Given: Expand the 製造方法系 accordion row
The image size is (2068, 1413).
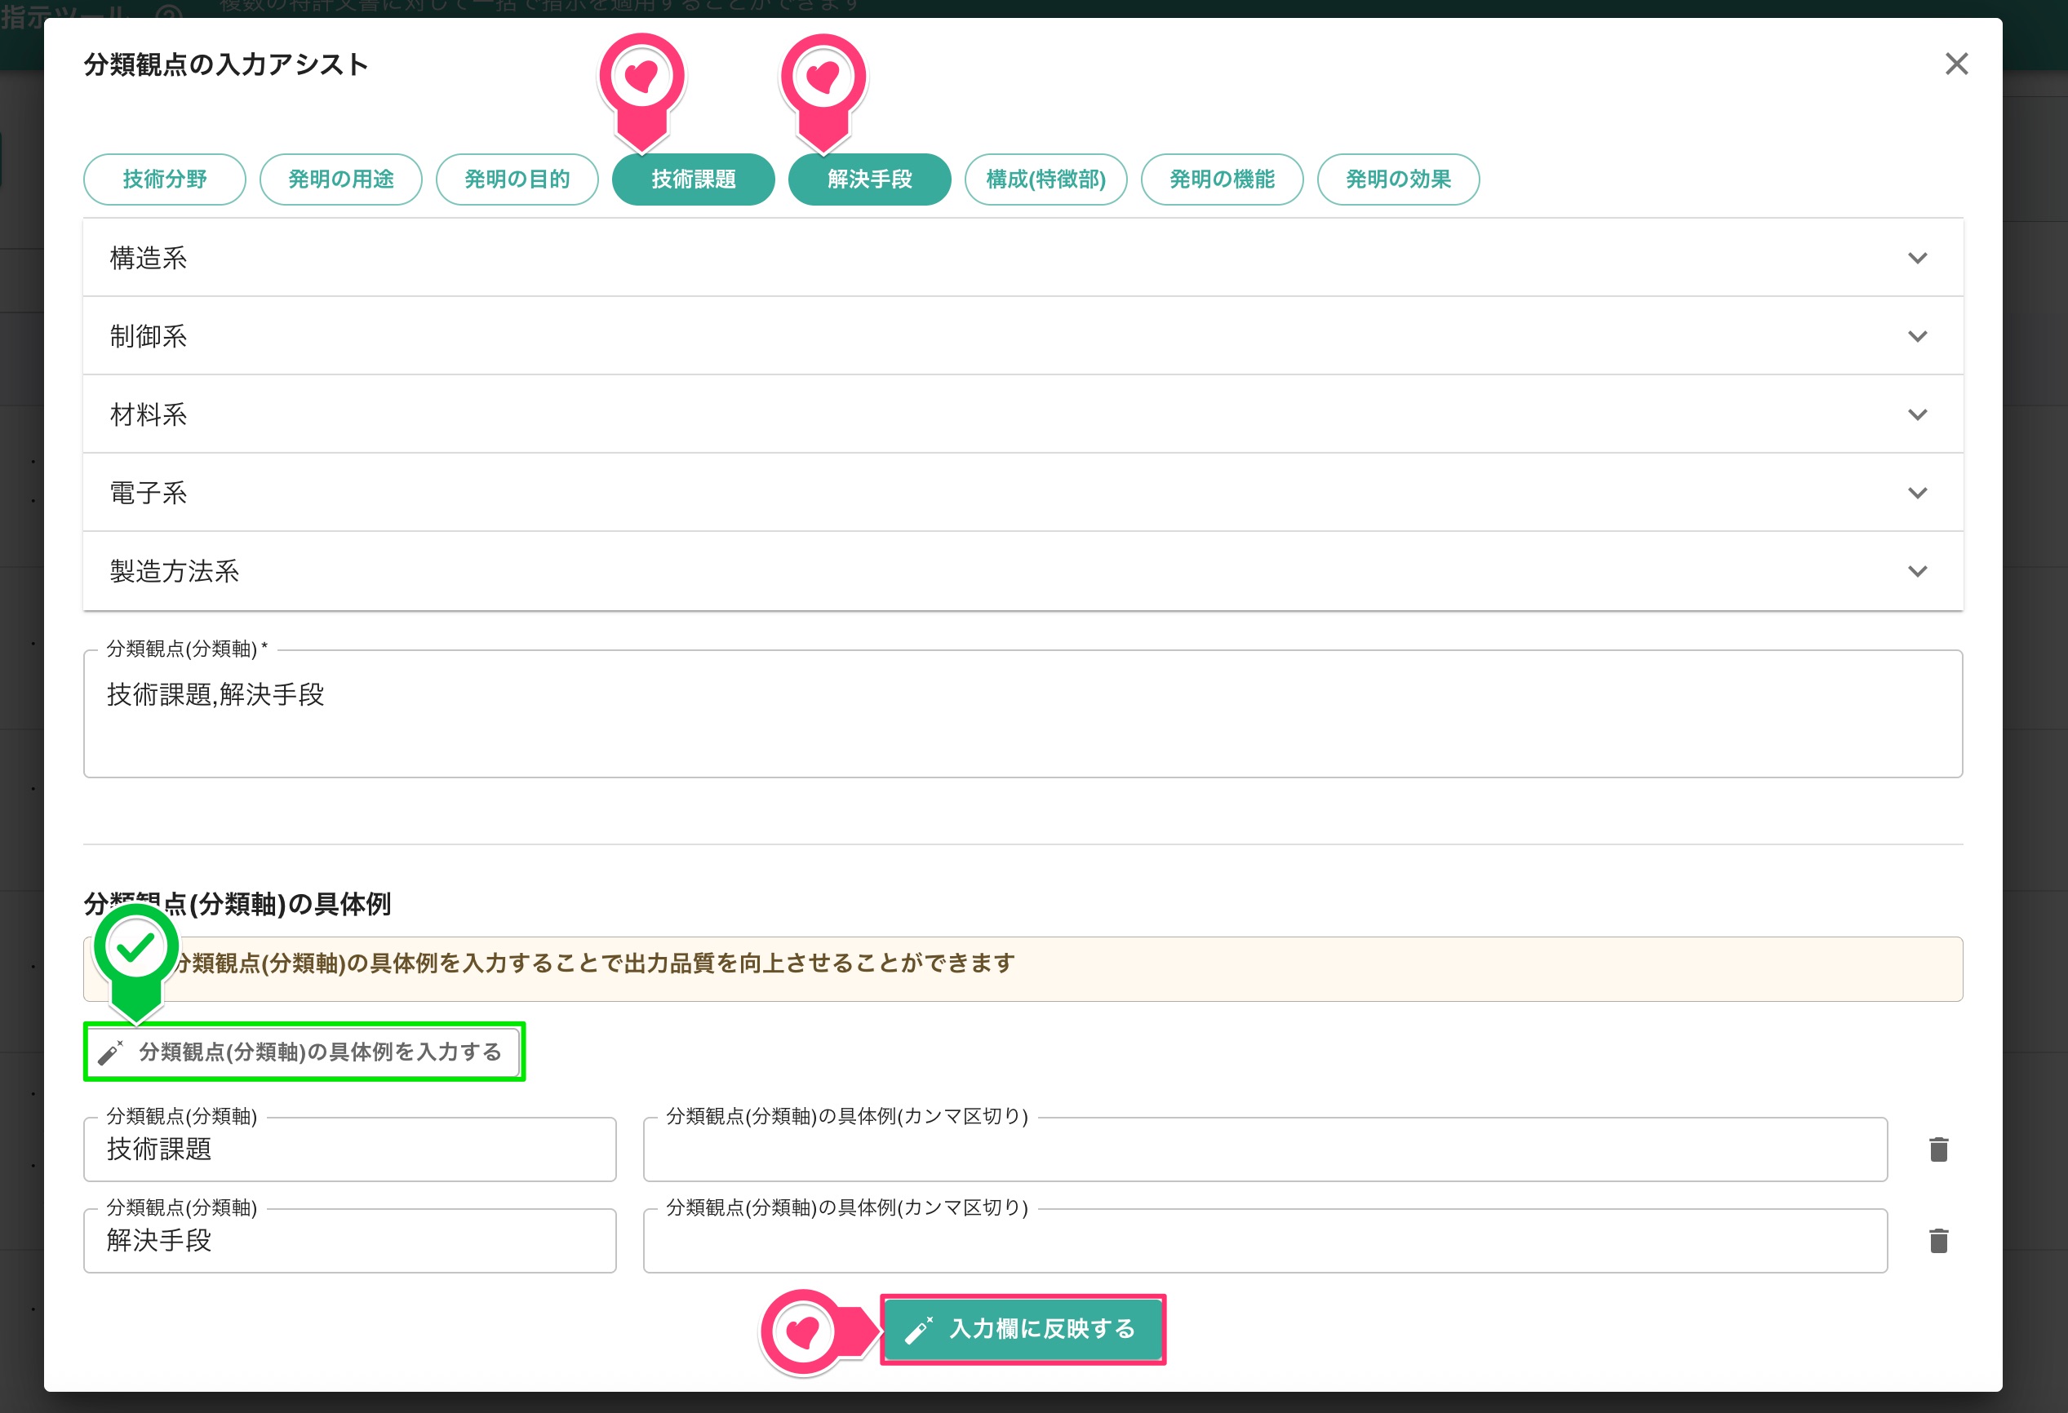Looking at the screenshot, I should (1023, 571).
